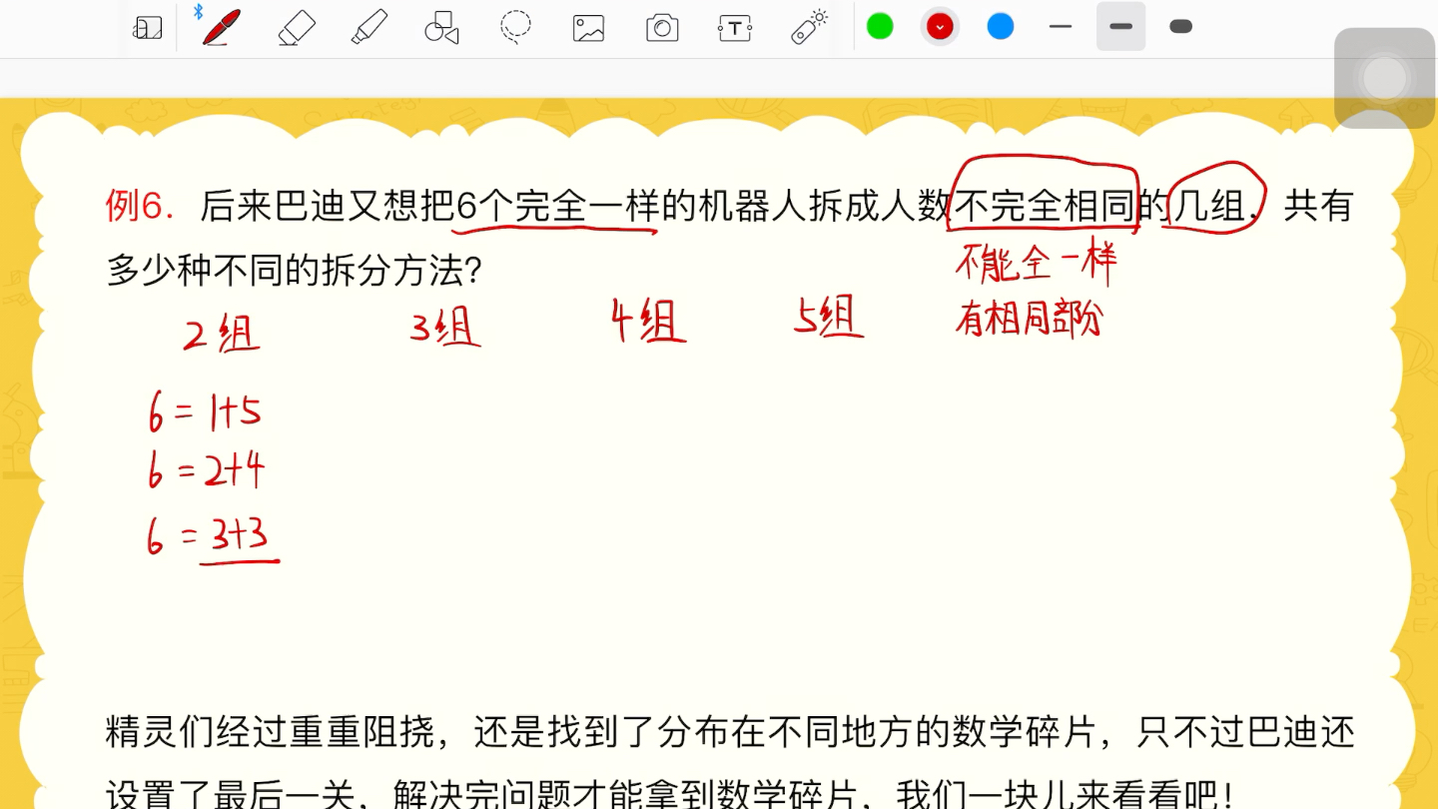Click handwritten equation 6 = 1+5
The image size is (1438, 809).
pyautogui.click(x=206, y=411)
